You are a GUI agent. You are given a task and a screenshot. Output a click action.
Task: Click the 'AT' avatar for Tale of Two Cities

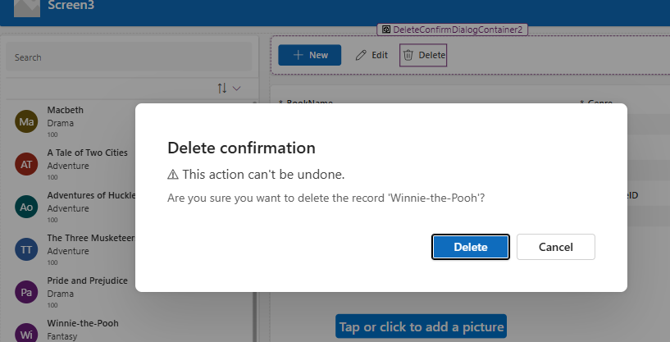point(26,164)
